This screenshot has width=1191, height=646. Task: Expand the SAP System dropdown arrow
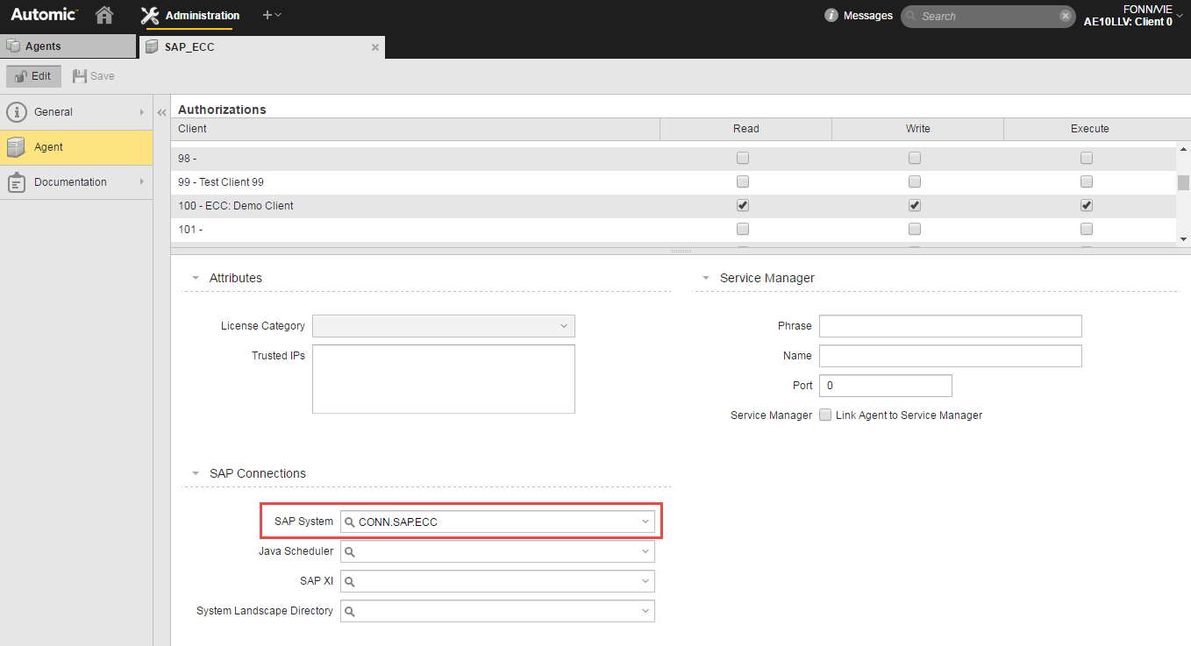pyautogui.click(x=645, y=522)
